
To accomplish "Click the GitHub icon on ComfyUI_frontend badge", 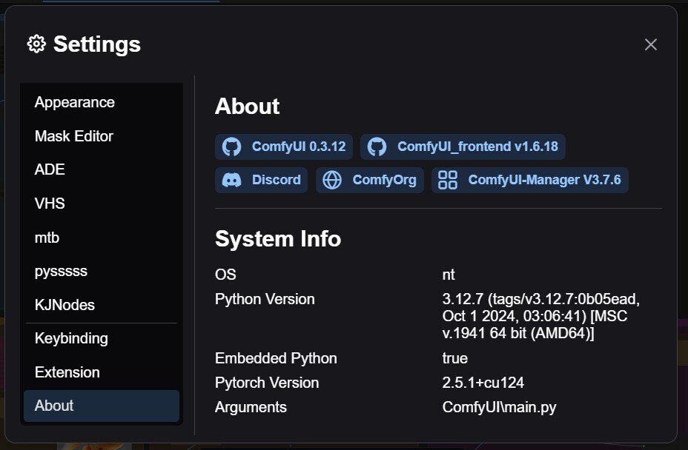I will pos(377,147).
